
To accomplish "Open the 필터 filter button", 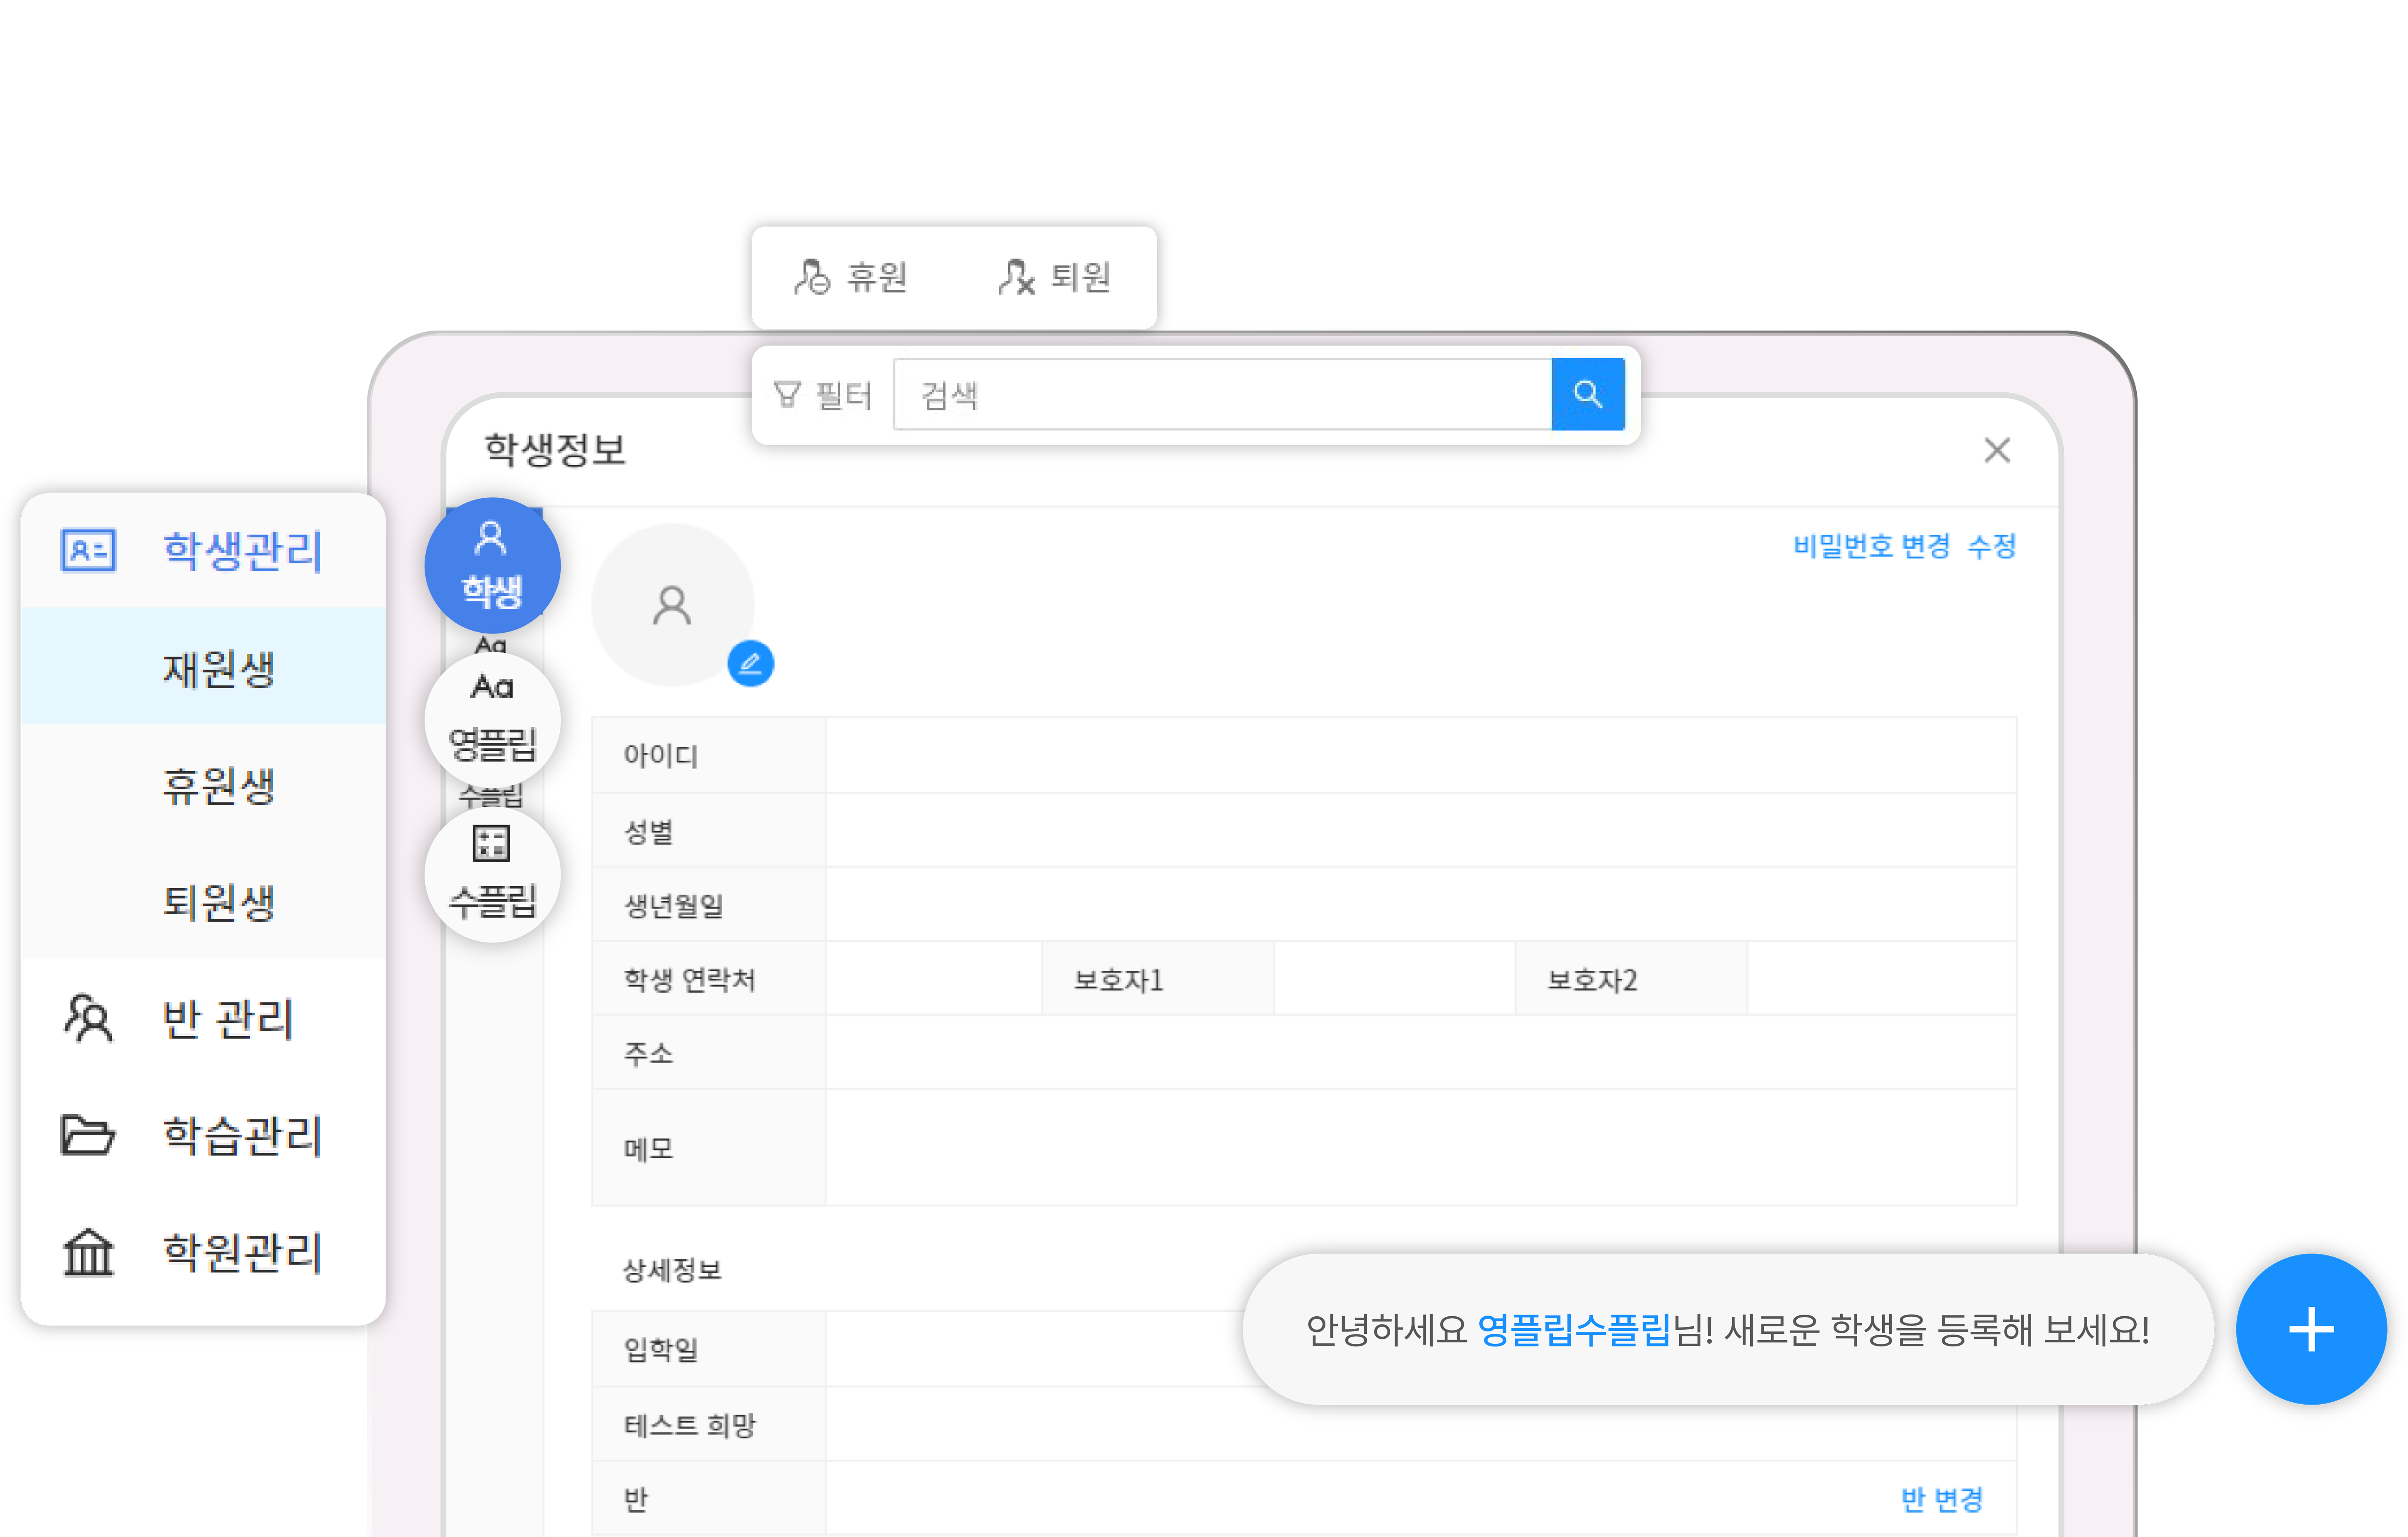I will click(823, 396).
